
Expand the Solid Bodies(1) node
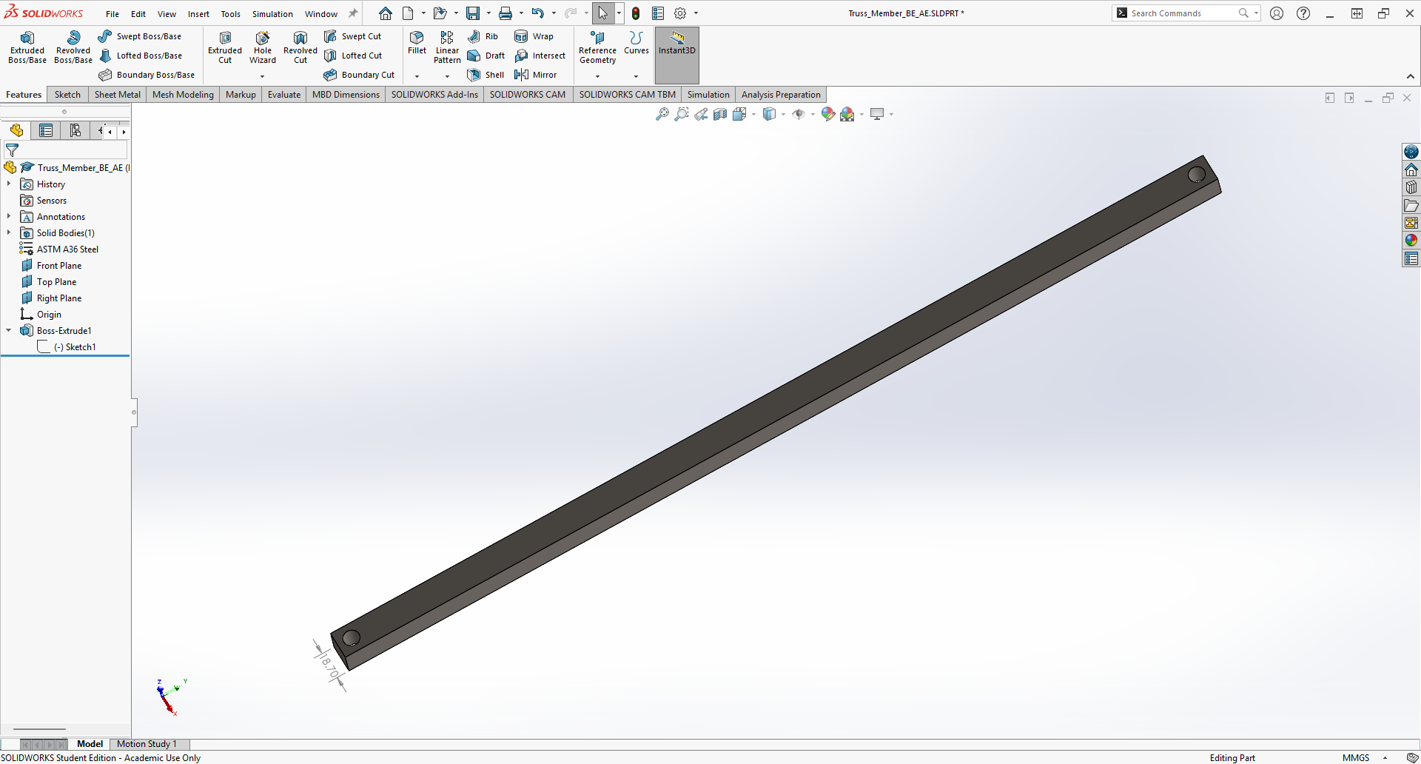9,233
